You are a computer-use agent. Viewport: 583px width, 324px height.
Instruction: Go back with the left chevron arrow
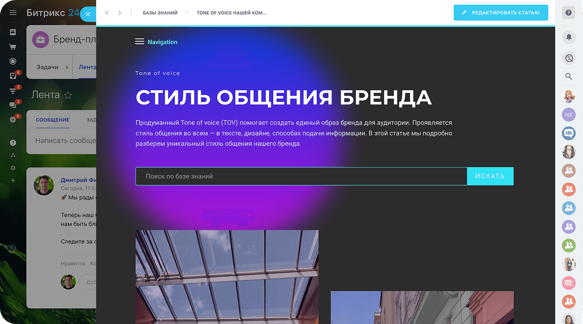click(x=107, y=13)
